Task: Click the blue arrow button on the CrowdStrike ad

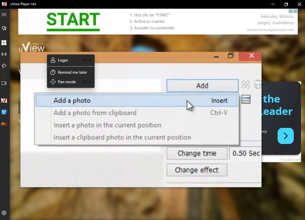Action: pyautogui.click(x=286, y=136)
